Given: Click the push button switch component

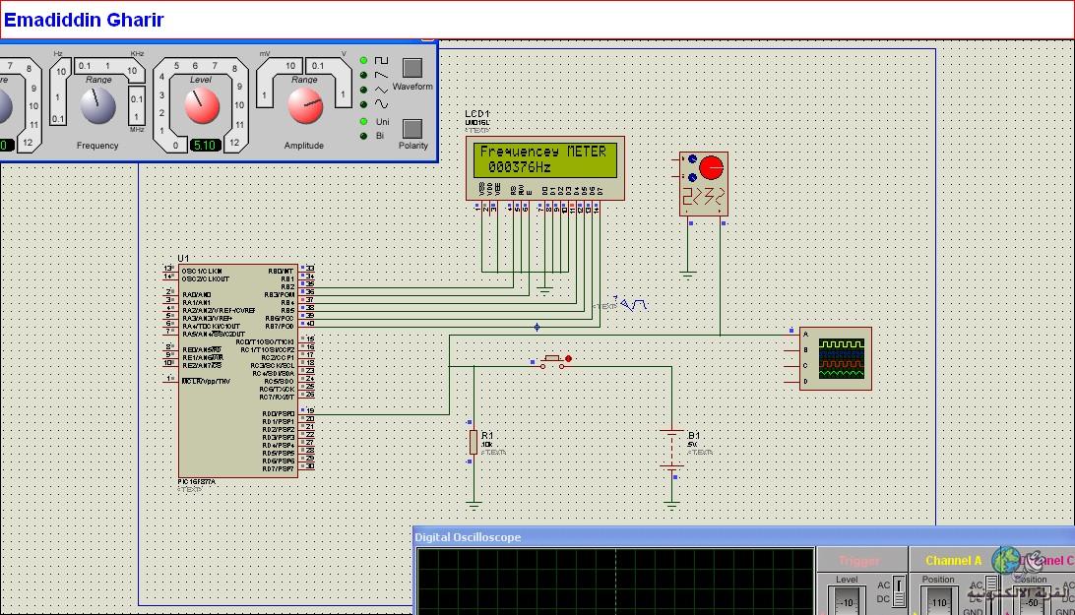Looking at the screenshot, I should click(552, 361).
